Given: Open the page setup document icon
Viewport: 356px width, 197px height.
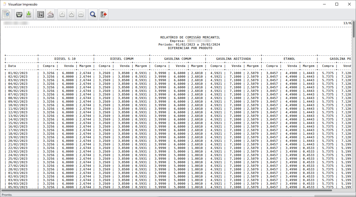Looking at the screenshot, I should click(x=6, y=14).
